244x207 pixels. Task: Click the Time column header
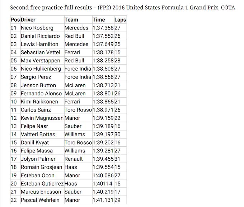(99, 20)
